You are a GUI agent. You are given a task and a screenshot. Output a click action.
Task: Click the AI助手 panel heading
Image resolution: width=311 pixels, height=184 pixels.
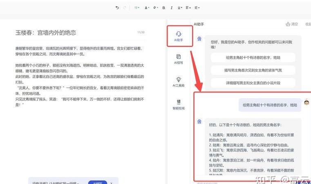coord(199,24)
